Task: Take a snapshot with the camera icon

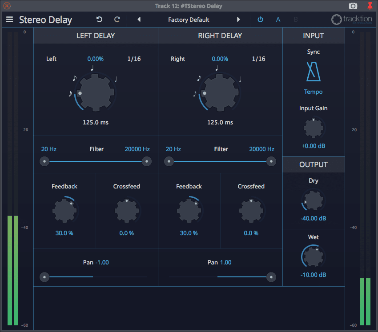Action: point(353,6)
